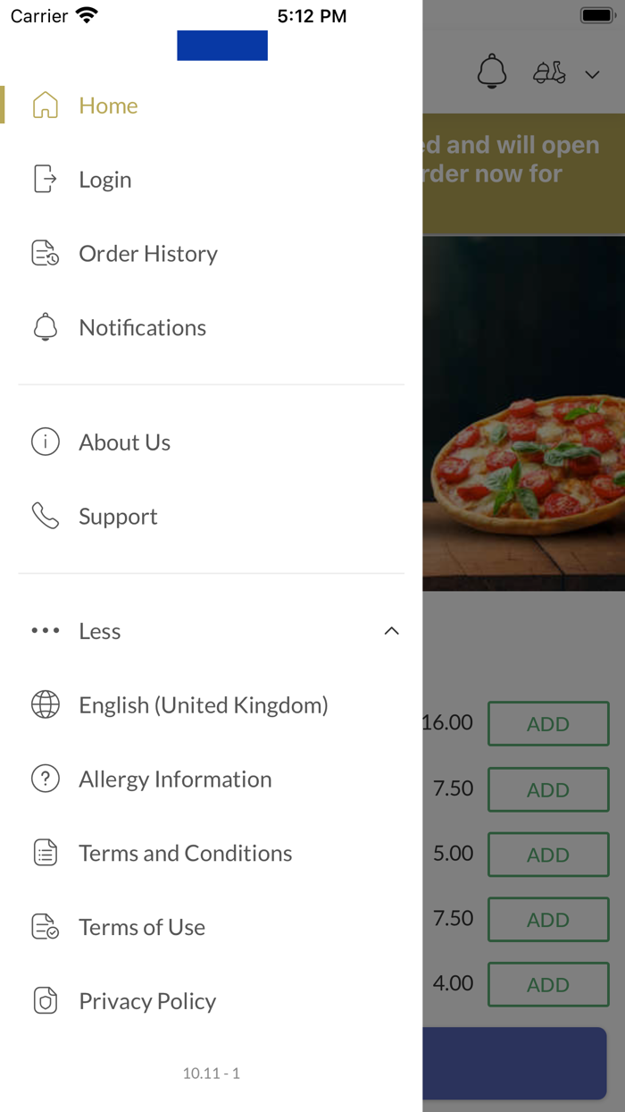Tap the notification bell in the top bar
Viewport: 625px width, 1112px height.
(x=492, y=72)
